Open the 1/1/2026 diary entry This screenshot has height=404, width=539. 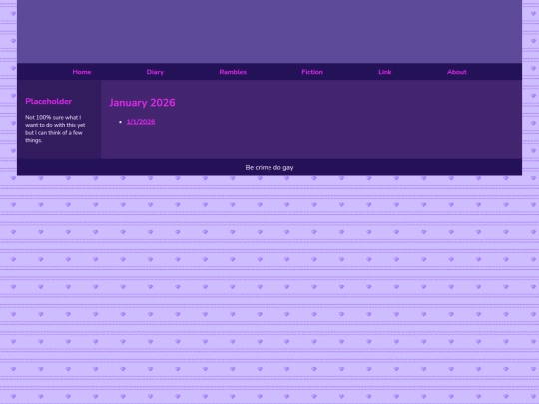coord(141,122)
